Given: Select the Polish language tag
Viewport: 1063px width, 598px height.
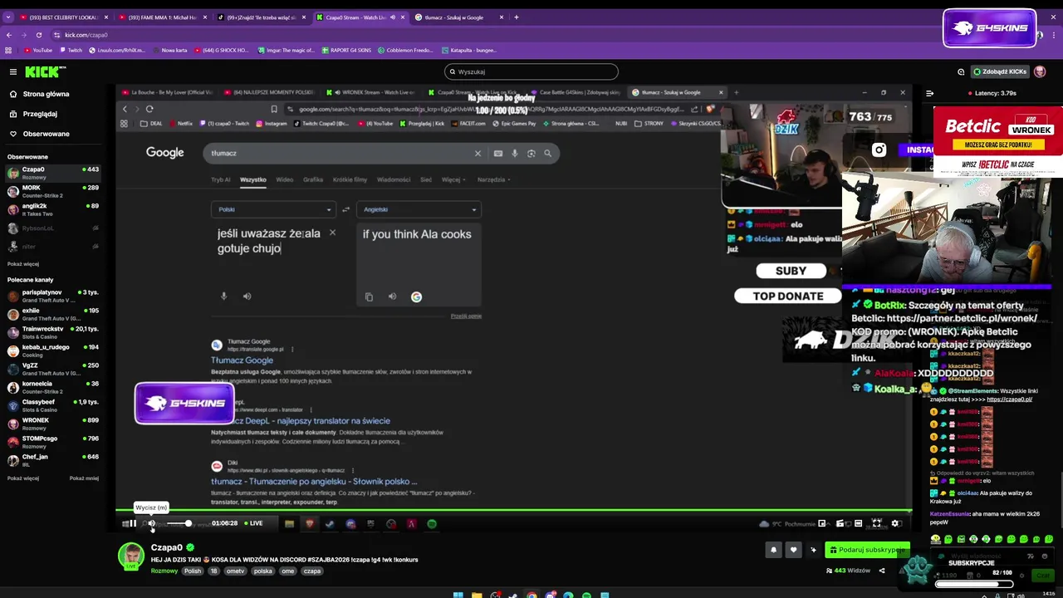Looking at the screenshot, I should (193, 571).
